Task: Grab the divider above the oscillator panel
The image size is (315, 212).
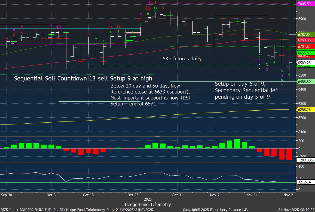Action: tap(157, 163)
